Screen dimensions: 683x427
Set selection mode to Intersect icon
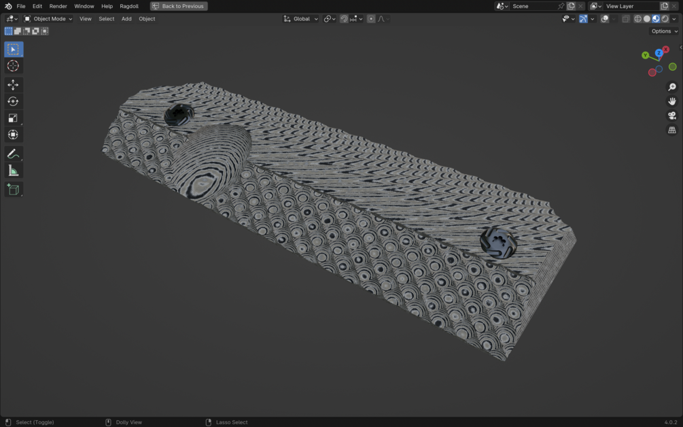tap(44, 31)
